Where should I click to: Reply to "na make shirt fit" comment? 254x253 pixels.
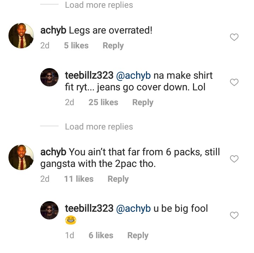[x=143, y=102]
